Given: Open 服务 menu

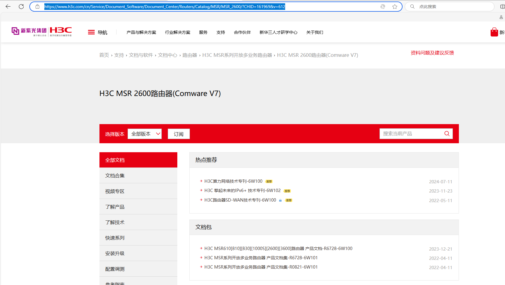Looking at the screenshot, I should tap(203, 32).
